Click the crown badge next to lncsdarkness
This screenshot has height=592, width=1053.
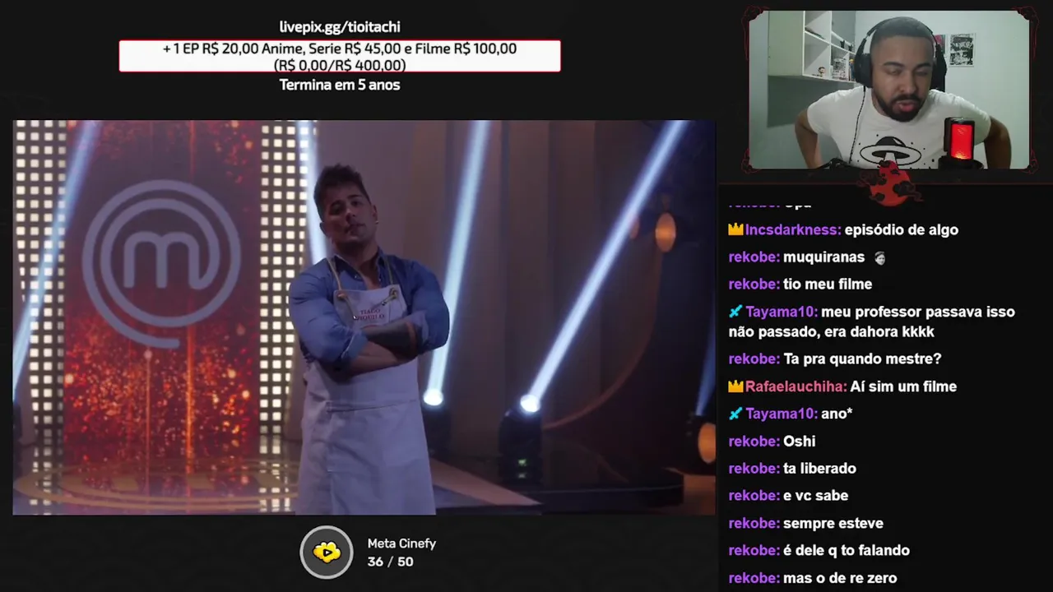pos(735,230)
